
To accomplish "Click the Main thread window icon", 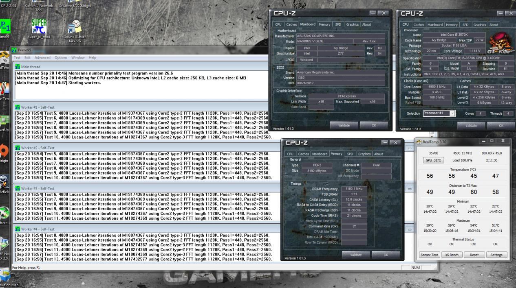I will (x=18, y=66).
